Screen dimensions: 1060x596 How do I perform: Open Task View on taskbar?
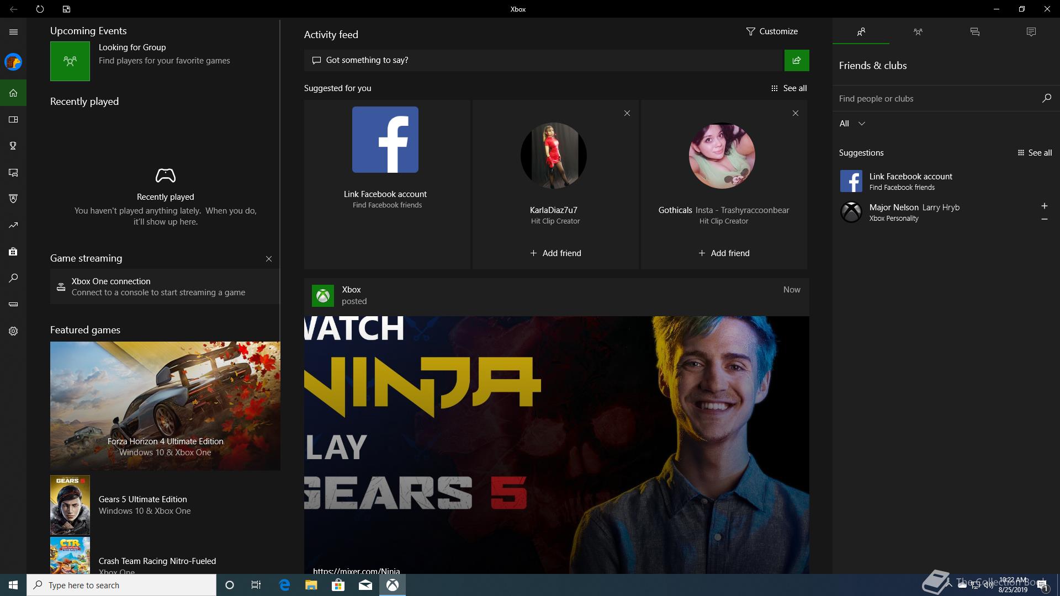click(x=256, y=585)
